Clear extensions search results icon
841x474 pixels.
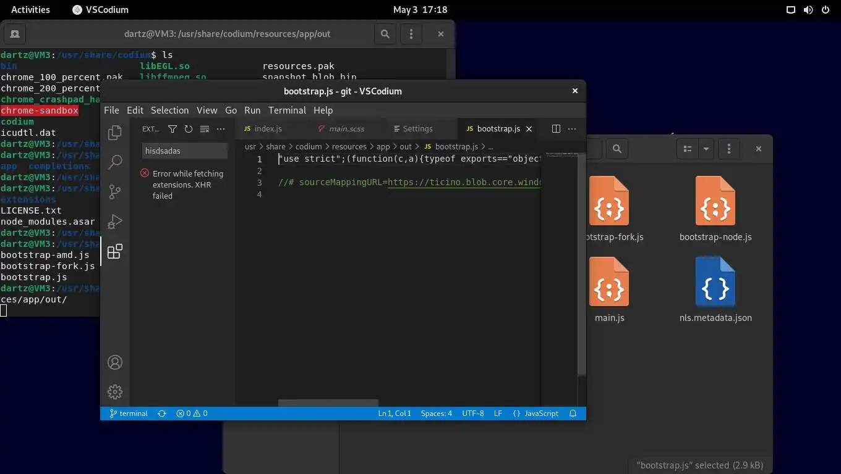[205, 129]
